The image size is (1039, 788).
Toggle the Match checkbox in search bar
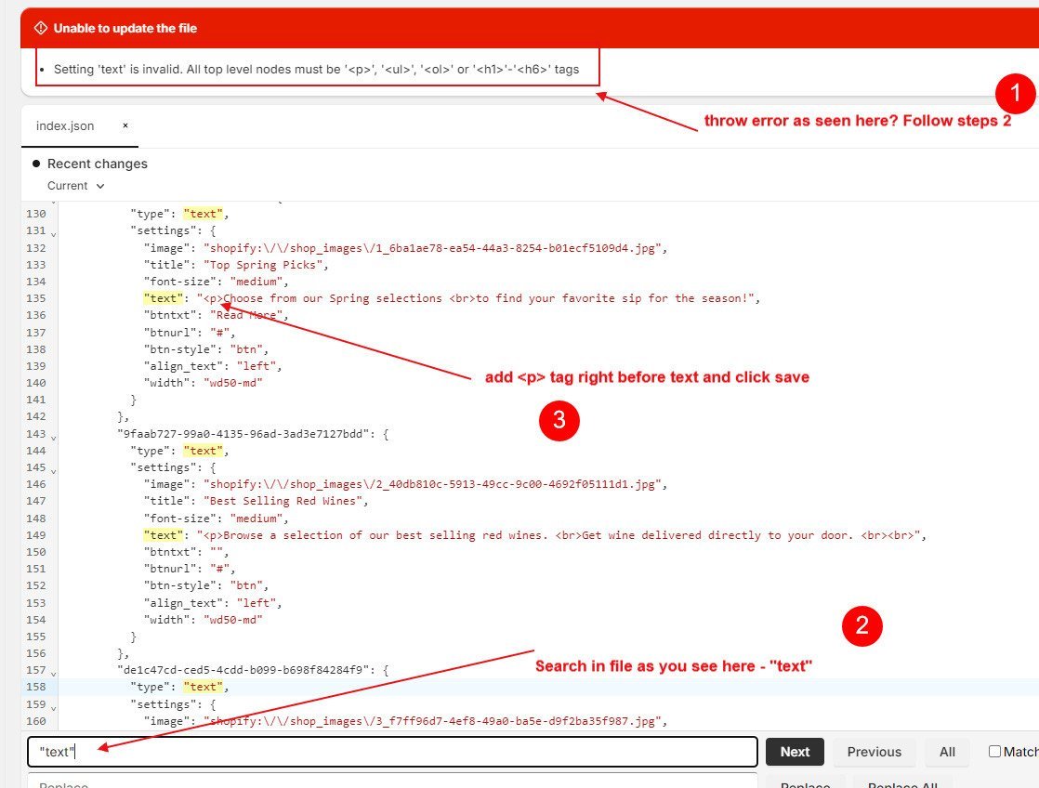pos(994,751)
